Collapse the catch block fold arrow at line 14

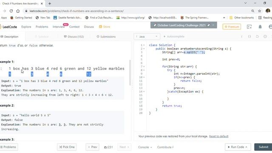[x=144, y=92]
